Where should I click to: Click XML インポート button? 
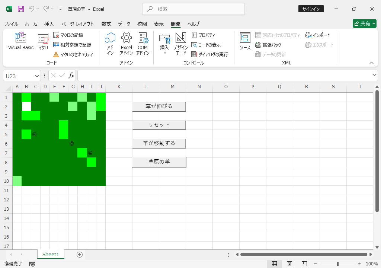coord(318,35)
